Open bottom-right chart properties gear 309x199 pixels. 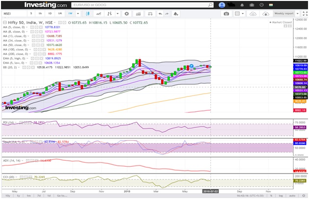point(304,196)
